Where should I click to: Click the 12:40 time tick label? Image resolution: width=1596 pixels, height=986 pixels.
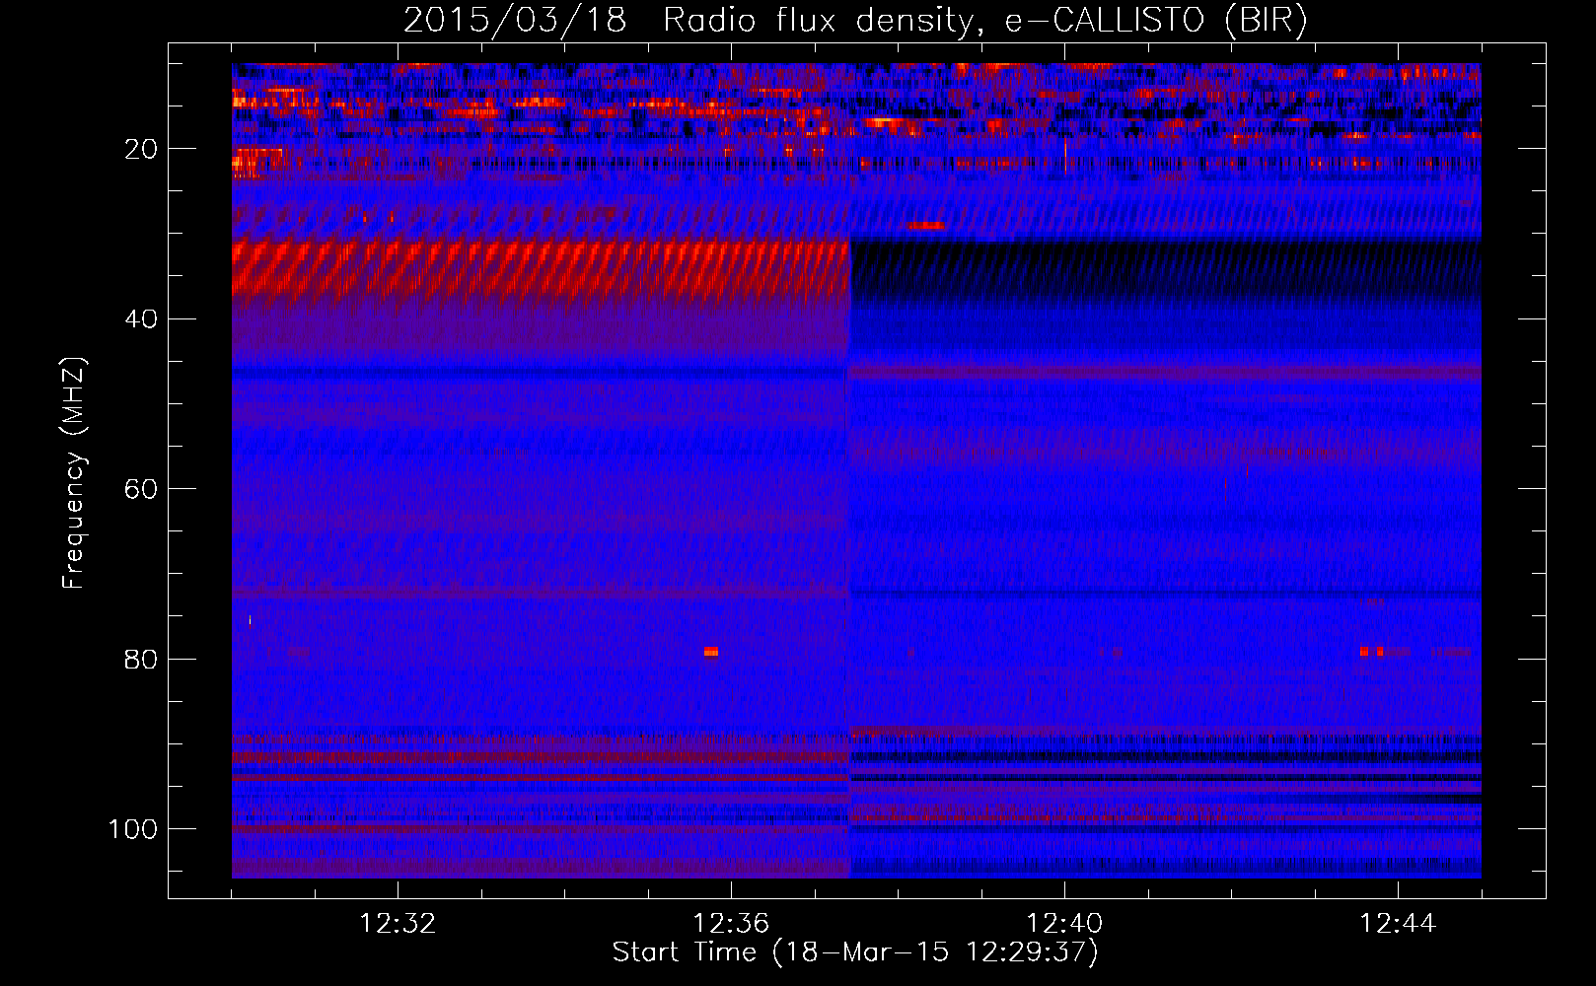(x=1064, y=924)
